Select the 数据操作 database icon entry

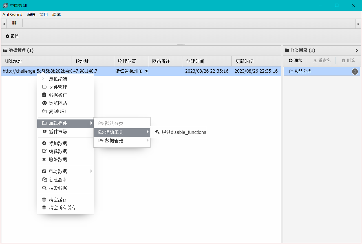click(58, 95)
